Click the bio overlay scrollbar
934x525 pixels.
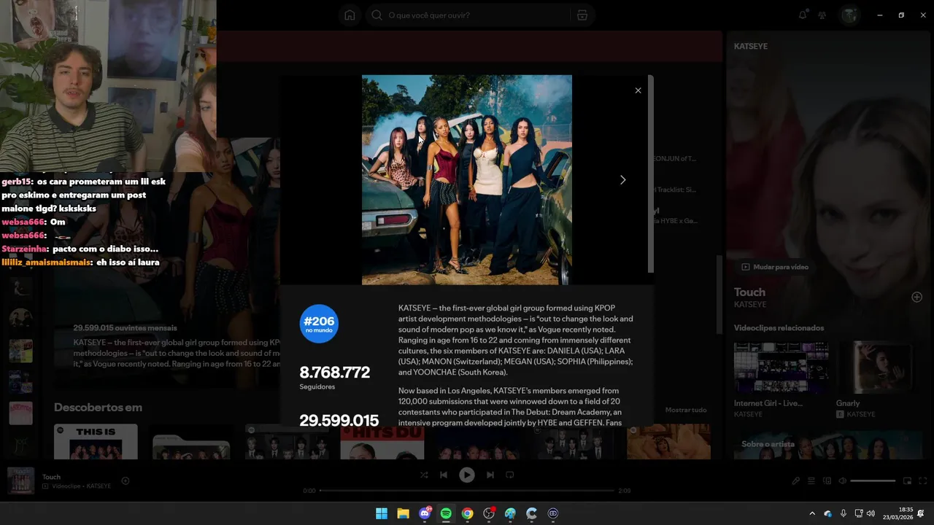650,175
